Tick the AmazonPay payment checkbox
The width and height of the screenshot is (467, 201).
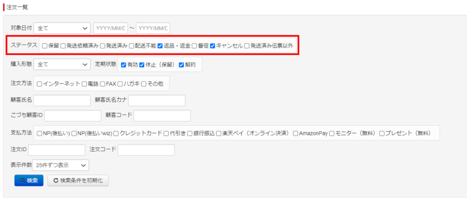296,133
